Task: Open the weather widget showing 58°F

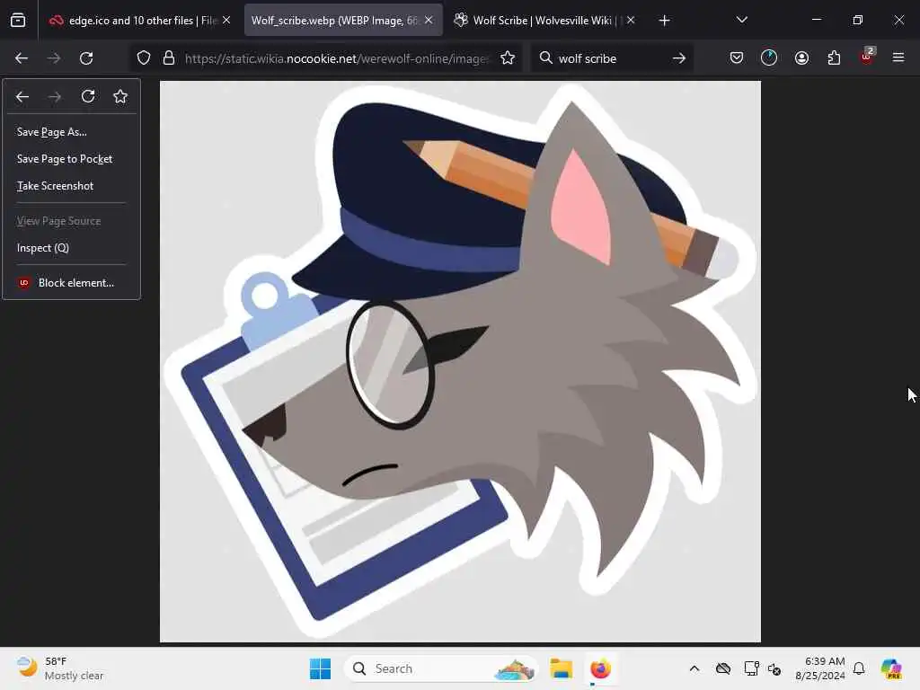Action: (60, 668)
